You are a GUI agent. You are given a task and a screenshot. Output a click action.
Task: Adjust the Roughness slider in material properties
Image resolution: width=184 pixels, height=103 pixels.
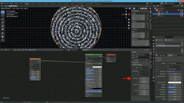point(175,92)
